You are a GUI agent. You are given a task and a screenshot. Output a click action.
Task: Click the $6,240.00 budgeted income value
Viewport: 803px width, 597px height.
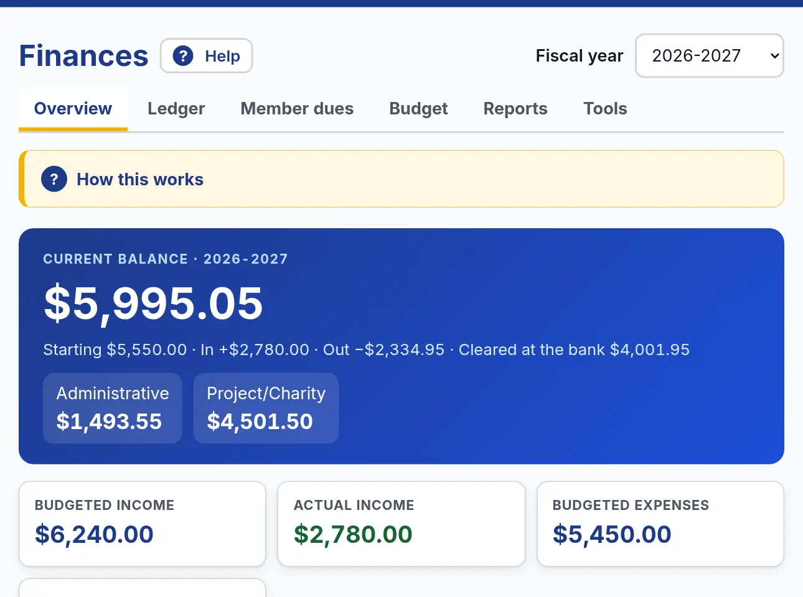(94, 534)
